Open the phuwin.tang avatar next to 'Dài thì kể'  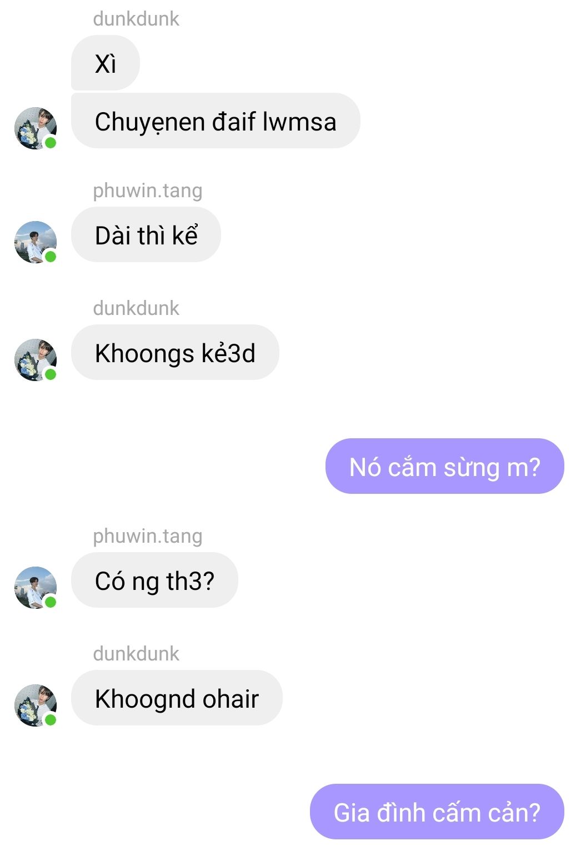36,242
